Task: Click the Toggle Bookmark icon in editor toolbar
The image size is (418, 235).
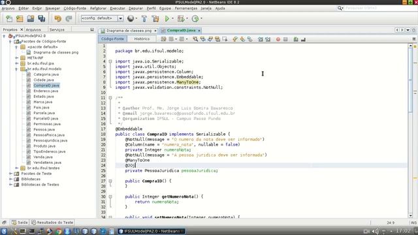Action: click(249, 39)
